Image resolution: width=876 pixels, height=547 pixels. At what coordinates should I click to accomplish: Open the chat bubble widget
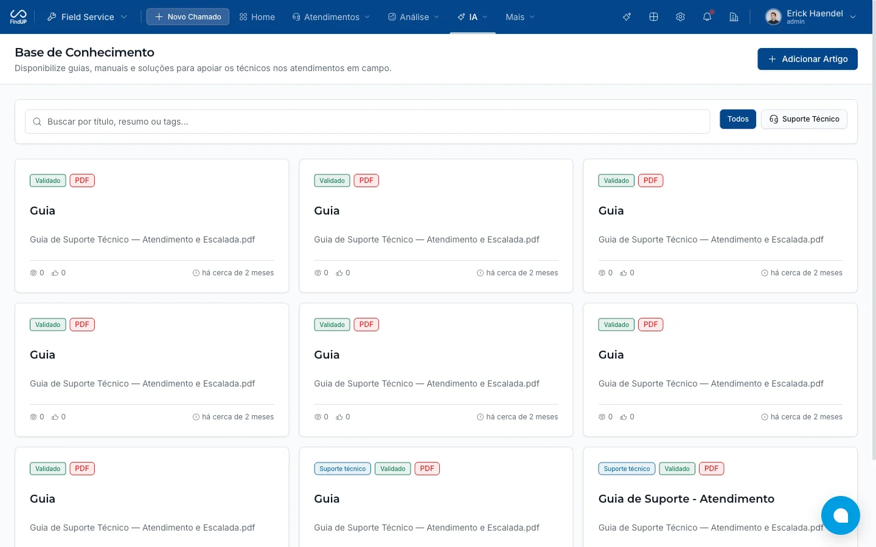point(841,515)
